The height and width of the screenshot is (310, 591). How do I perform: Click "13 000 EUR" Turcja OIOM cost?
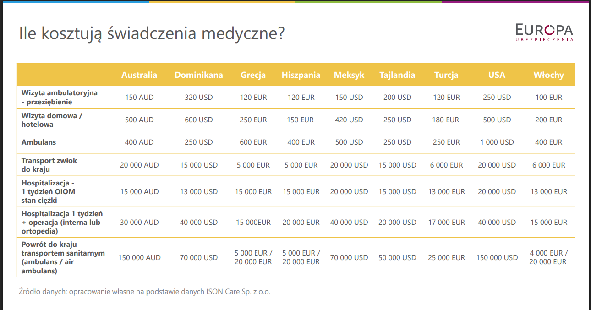coord(446,191)
